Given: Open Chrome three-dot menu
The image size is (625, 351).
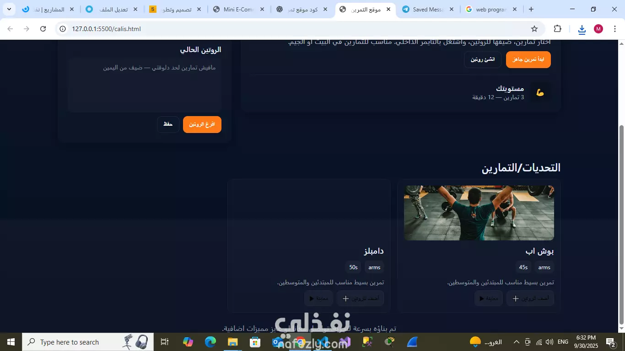Looking at the screenshot, I should coord(614,29).
